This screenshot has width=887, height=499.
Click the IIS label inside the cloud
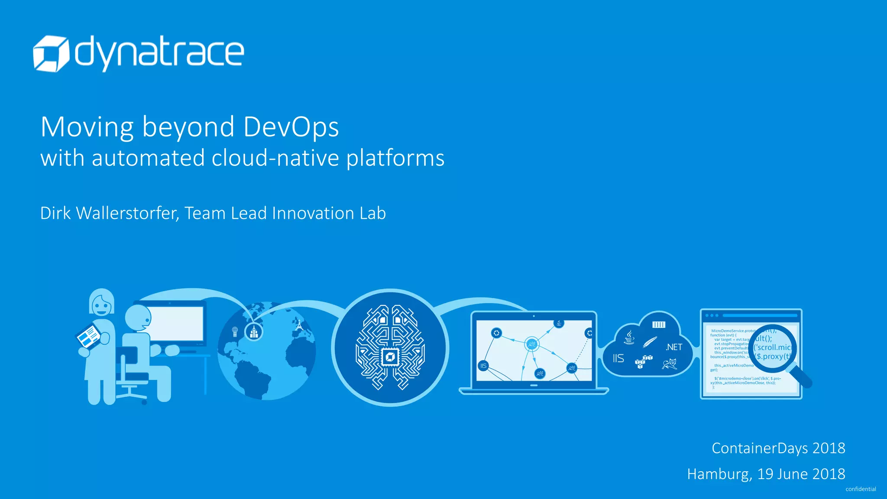[x=618, y=358]
